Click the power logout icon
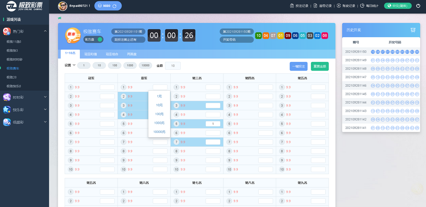The image size is (426, 207). pos(418,6)
